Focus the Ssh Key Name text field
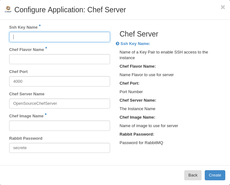This screenshot has width=230, height=185. coord(60,37)
